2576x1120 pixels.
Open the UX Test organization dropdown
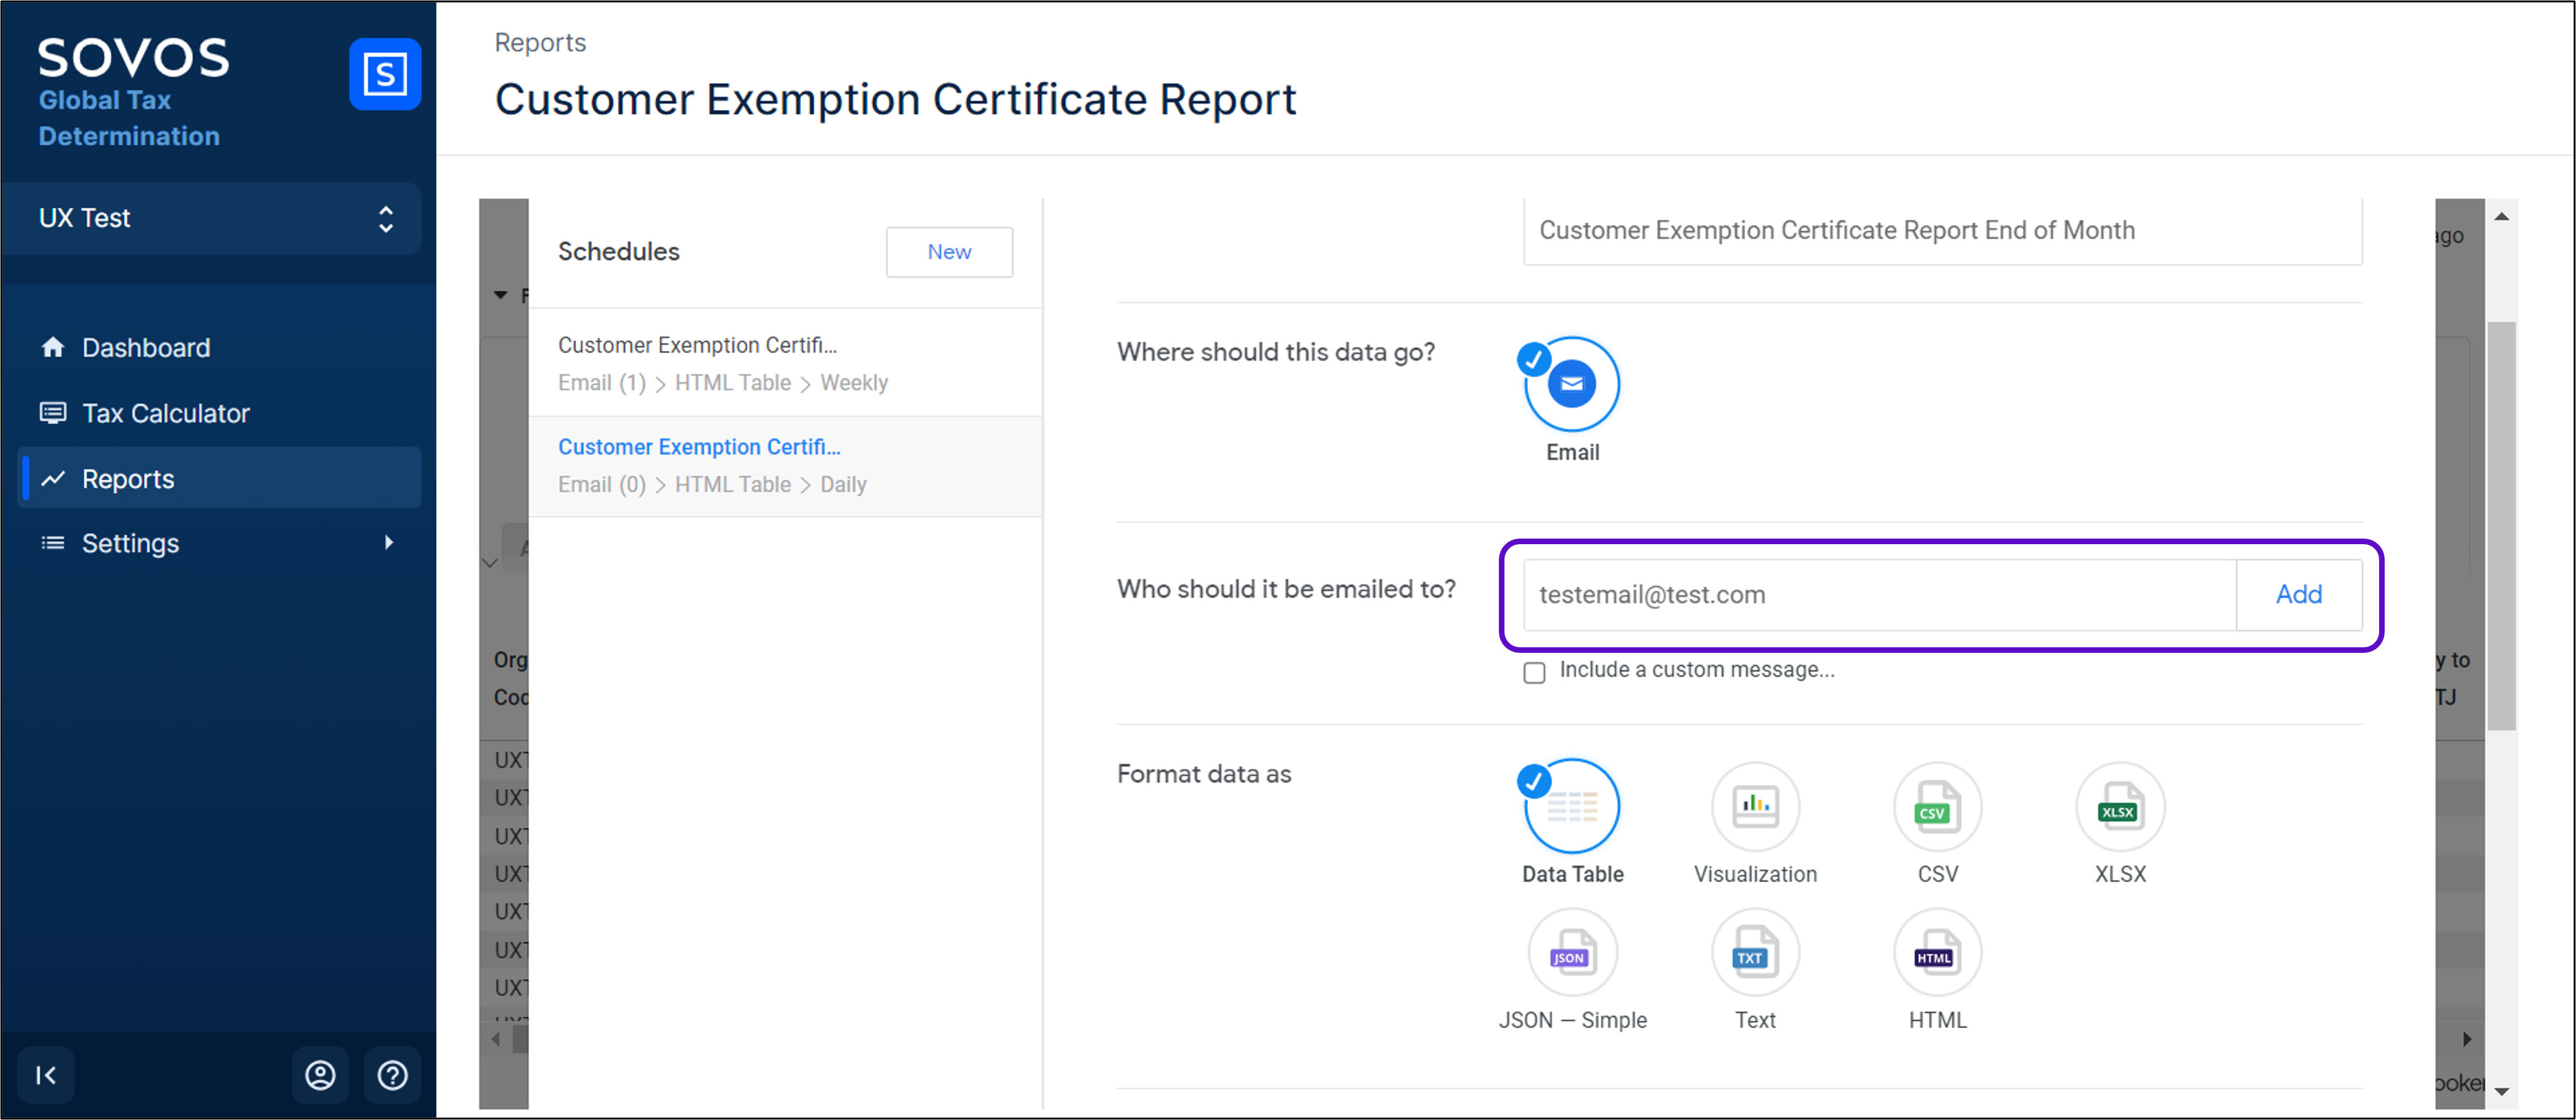coord(213,218)
